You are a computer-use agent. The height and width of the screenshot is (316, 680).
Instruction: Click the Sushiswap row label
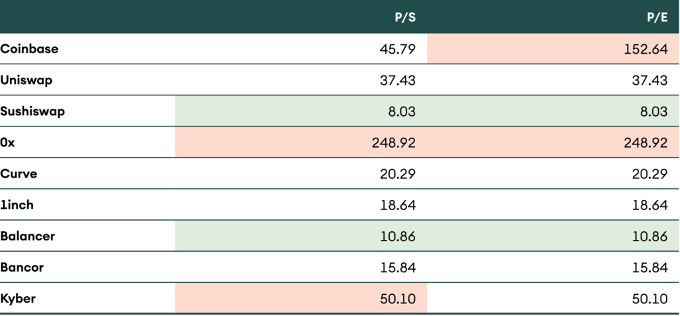[x=33, y=111]
